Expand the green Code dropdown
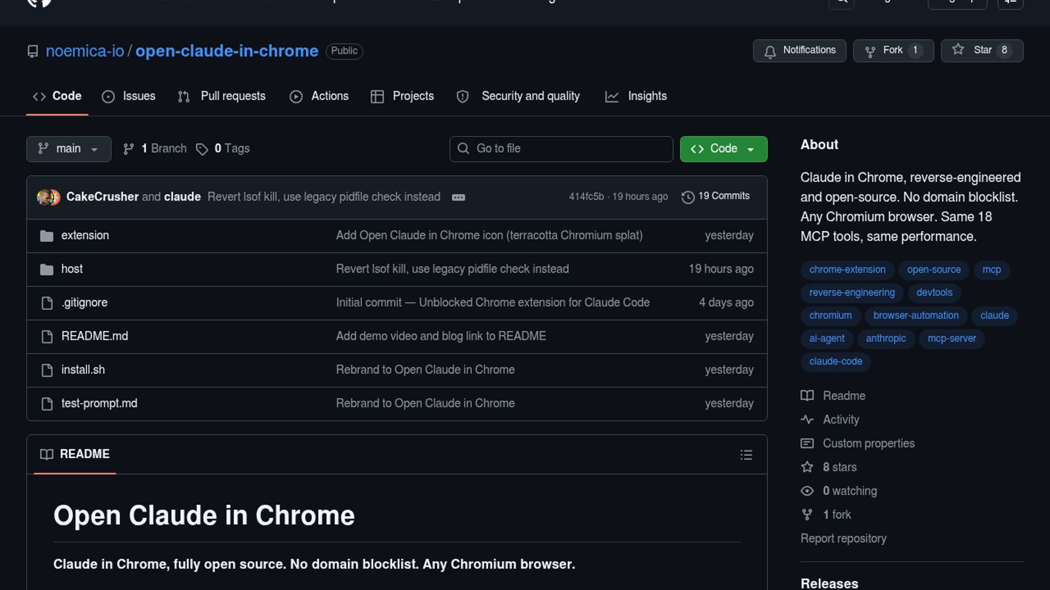The image size is (1050, 590). click(723, 149)
